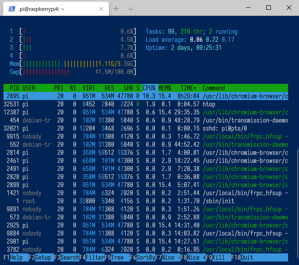Sort by the PRI column header

tap(59, 88)
